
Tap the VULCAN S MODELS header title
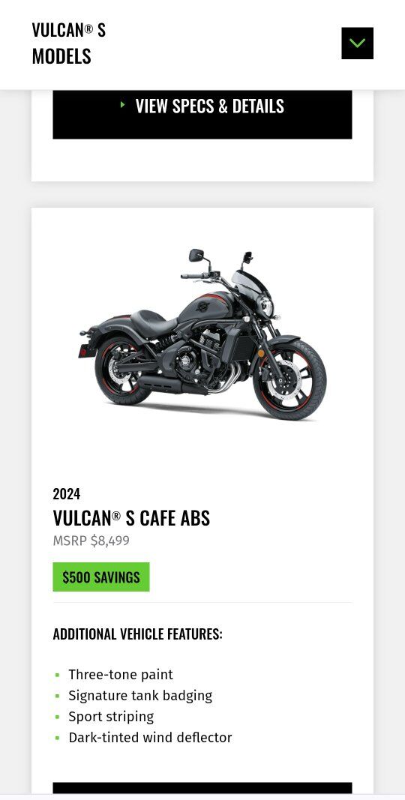tap(69, 43)
